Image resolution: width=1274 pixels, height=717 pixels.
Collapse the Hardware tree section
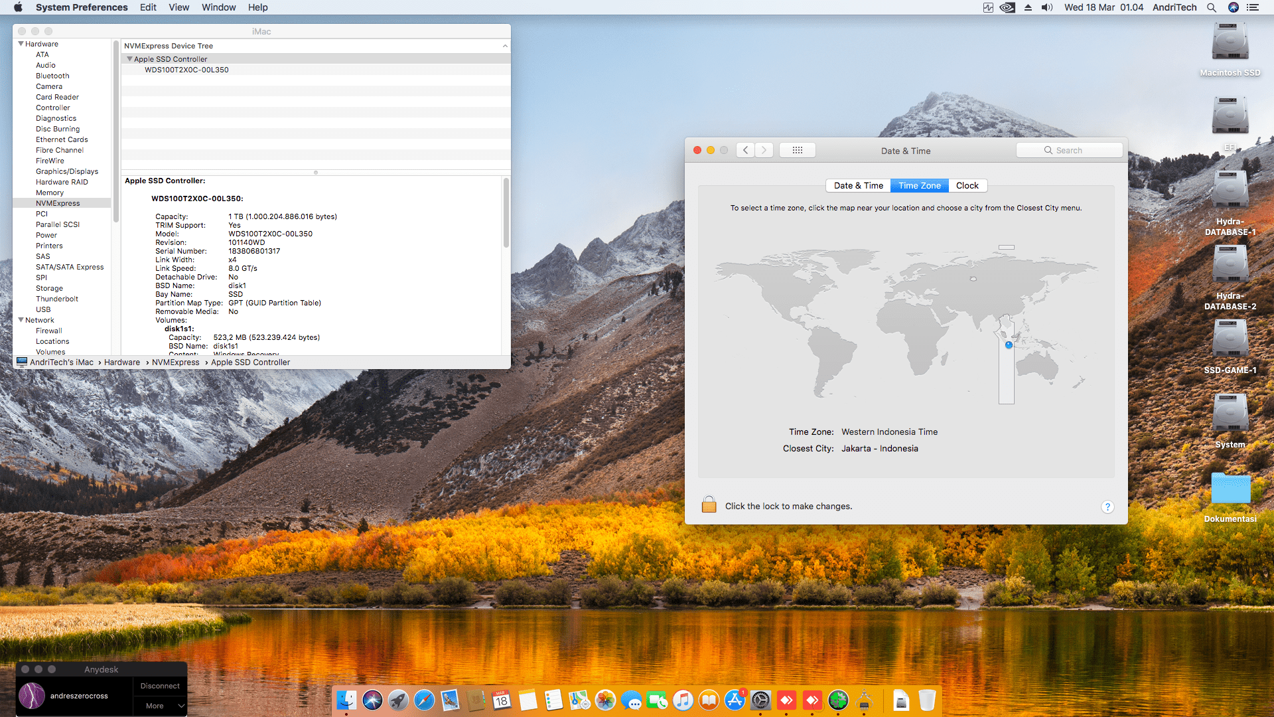click(21, 44)
